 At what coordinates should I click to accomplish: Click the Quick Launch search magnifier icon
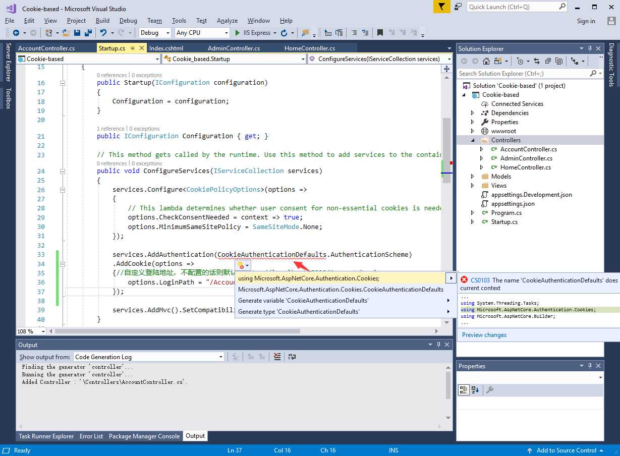(x=562, y=7)
